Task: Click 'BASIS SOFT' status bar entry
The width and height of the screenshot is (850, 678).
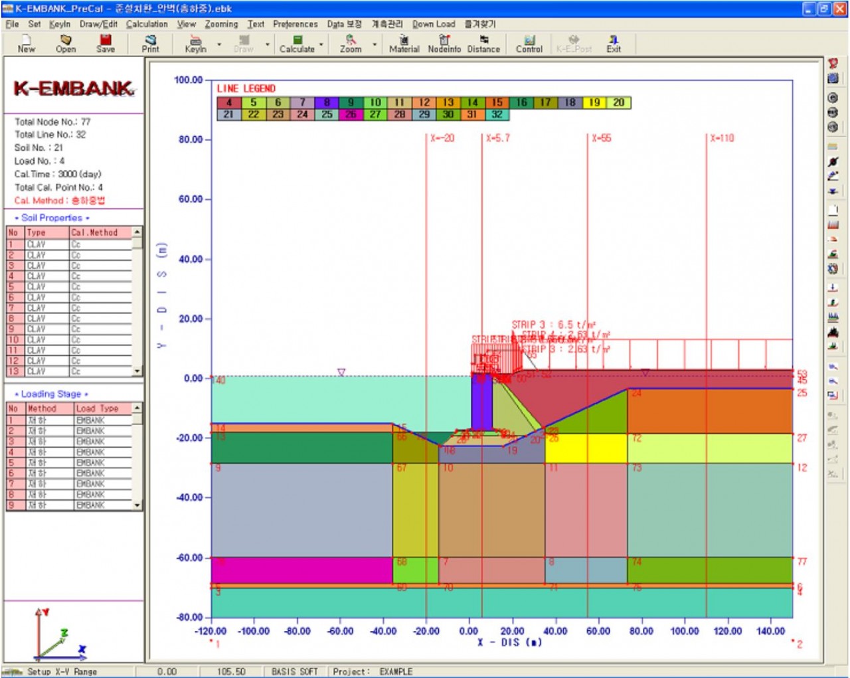Action: click(x=295, y=672)
